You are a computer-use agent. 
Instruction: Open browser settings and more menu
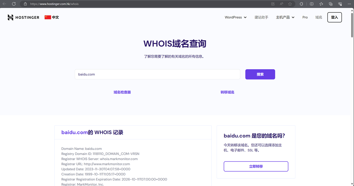click(x=349, y=4)
